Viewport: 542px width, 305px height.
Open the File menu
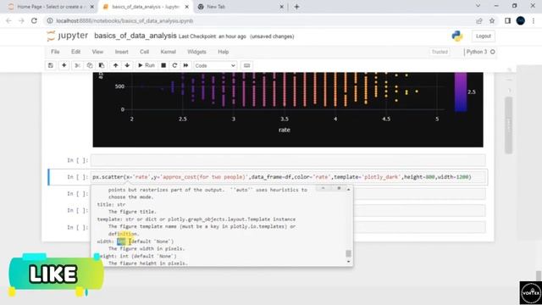coord(55,52)
